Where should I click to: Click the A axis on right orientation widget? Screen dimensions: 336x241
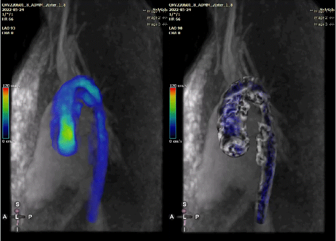[173, 217]
